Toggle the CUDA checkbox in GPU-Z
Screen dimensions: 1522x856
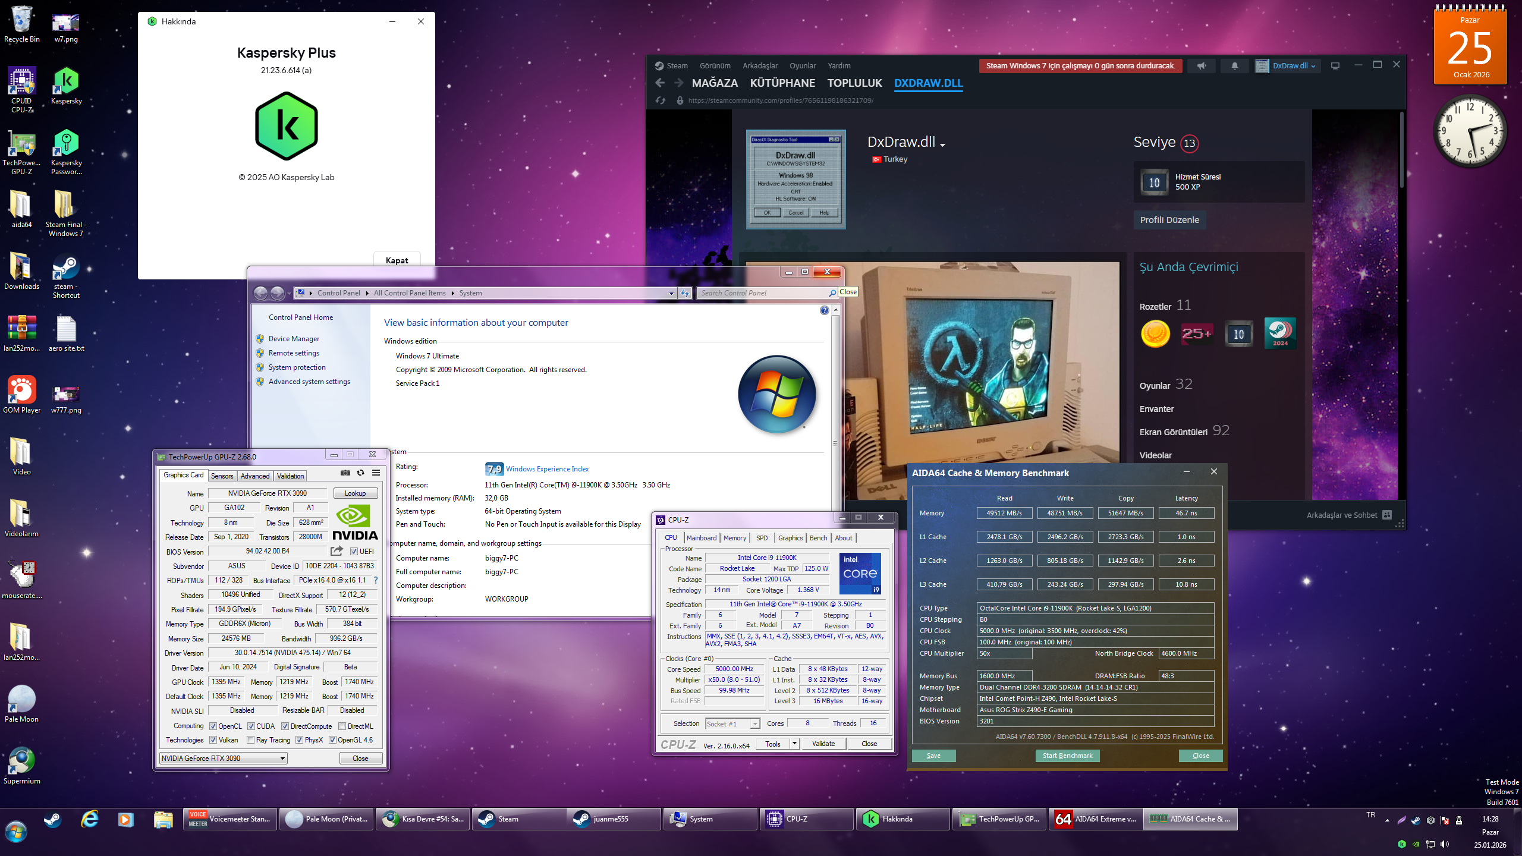251,726
